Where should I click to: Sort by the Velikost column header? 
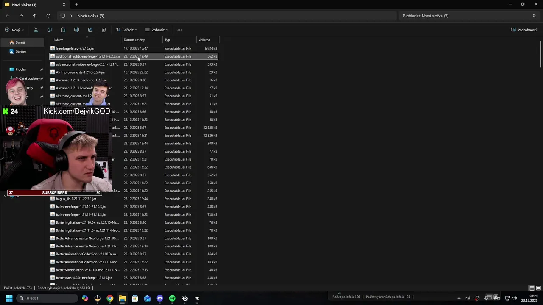click(208, 40)
